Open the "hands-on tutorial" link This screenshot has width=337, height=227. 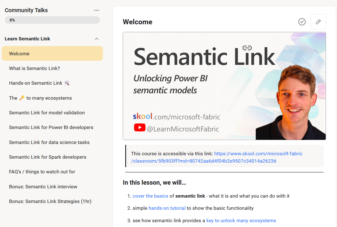click(167, 208)
